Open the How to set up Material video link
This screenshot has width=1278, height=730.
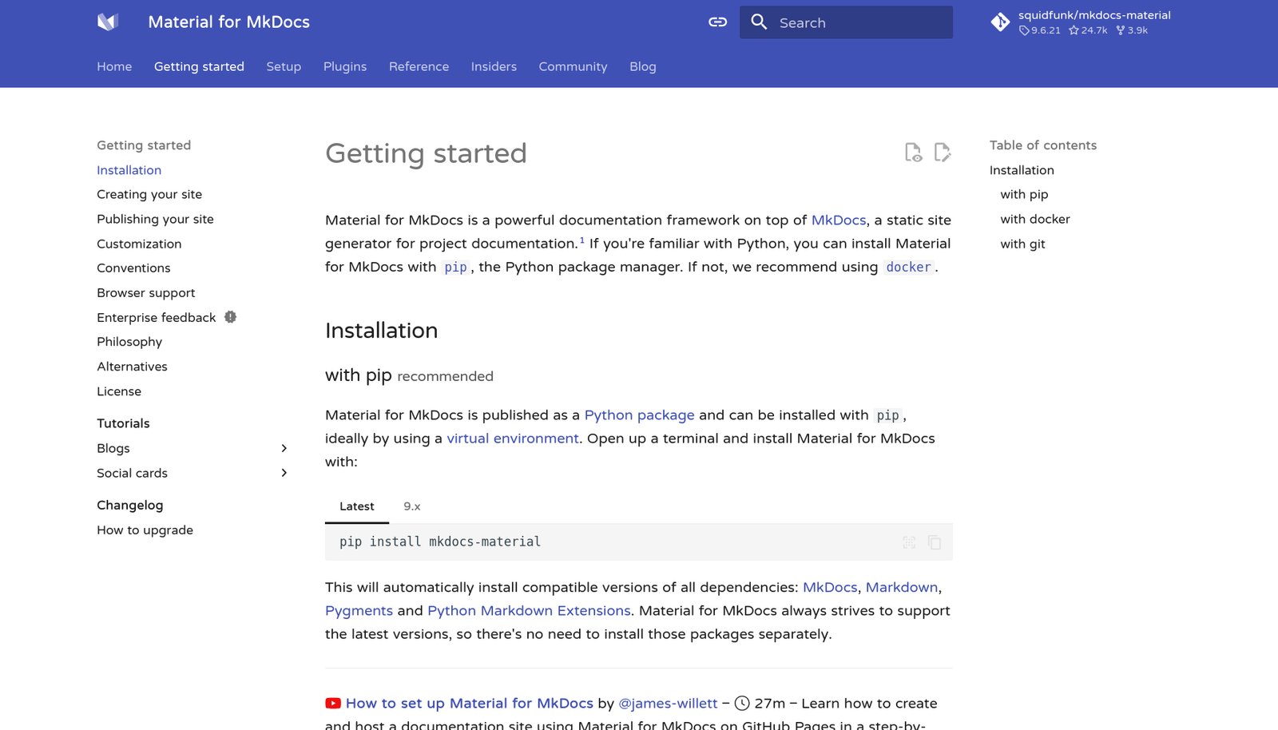[470, 704]
